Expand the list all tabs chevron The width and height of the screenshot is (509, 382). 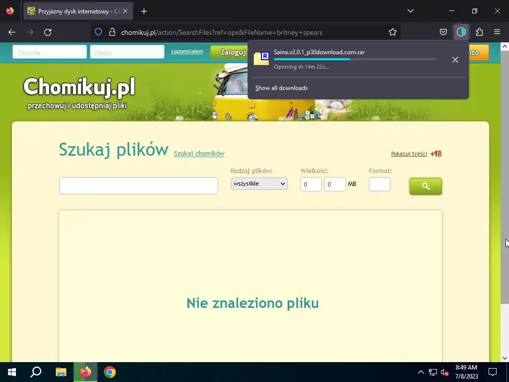click(410, 11)
